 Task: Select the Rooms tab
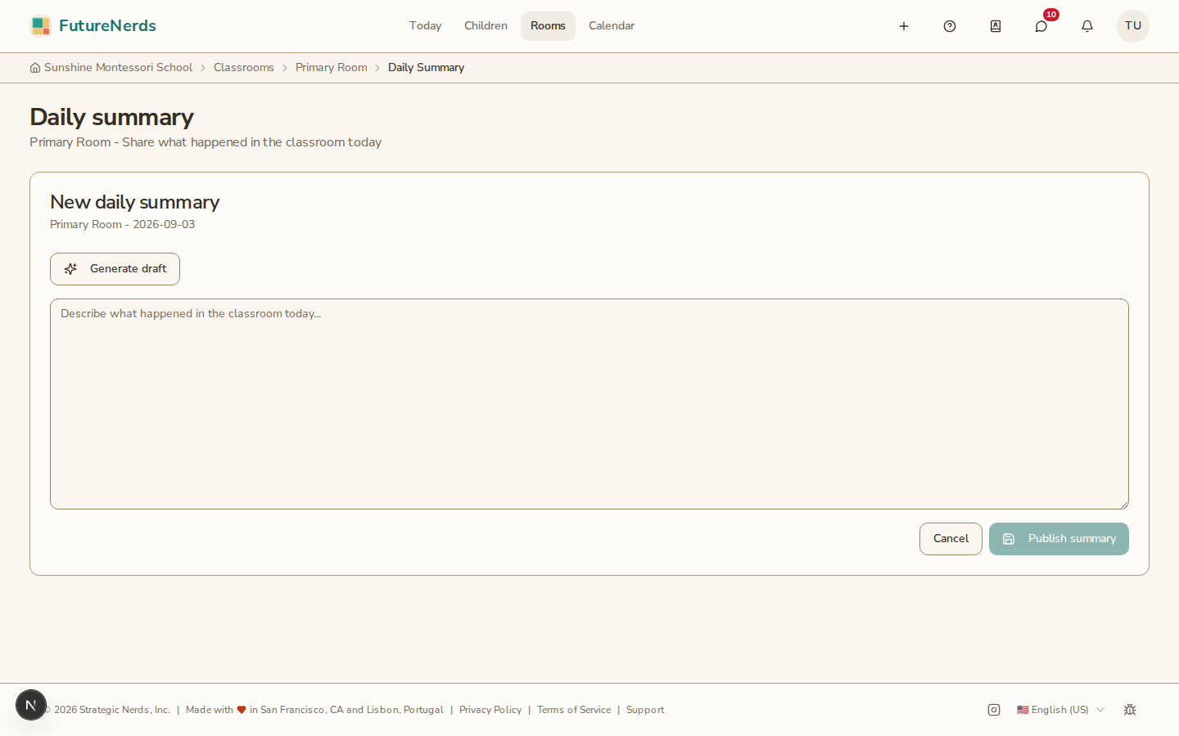coord(548,26)
